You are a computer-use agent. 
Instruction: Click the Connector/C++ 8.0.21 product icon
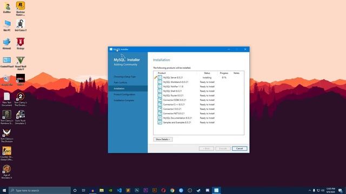160,105
